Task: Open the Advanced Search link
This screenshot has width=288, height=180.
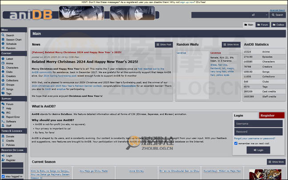Action: tap(277, 10)
